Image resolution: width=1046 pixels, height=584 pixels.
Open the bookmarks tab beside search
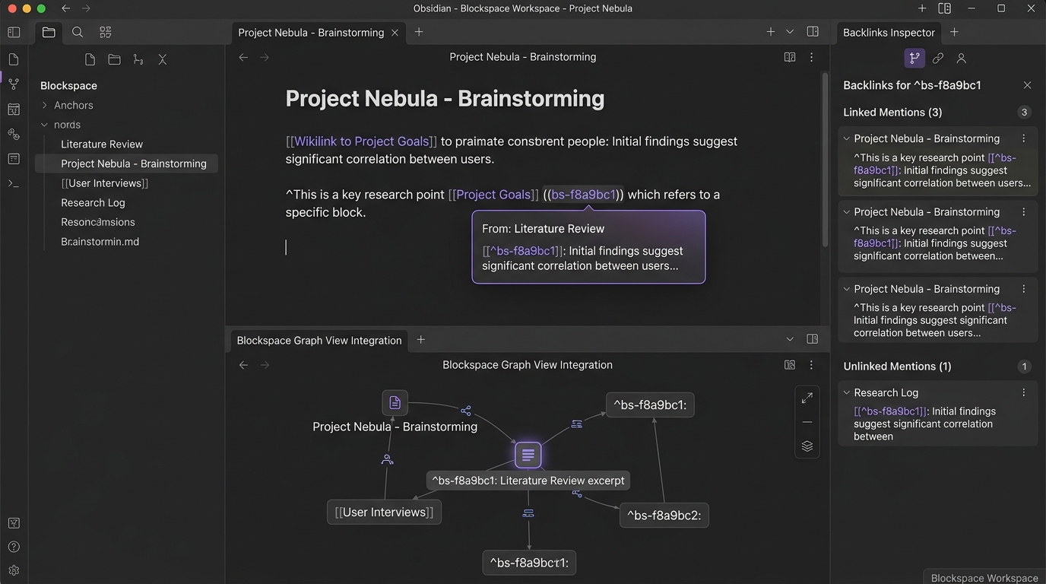tap(106, 32)
